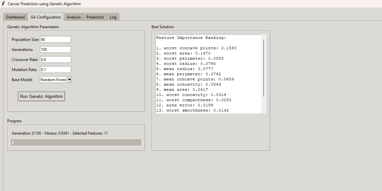Click the Random Forest combo box text

[53, 80]
